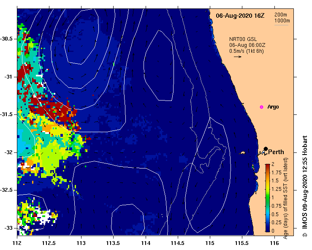Screen dimensions: 312x250
Task: Click the latitude label -30.5
Action: (x=6, y=39)
